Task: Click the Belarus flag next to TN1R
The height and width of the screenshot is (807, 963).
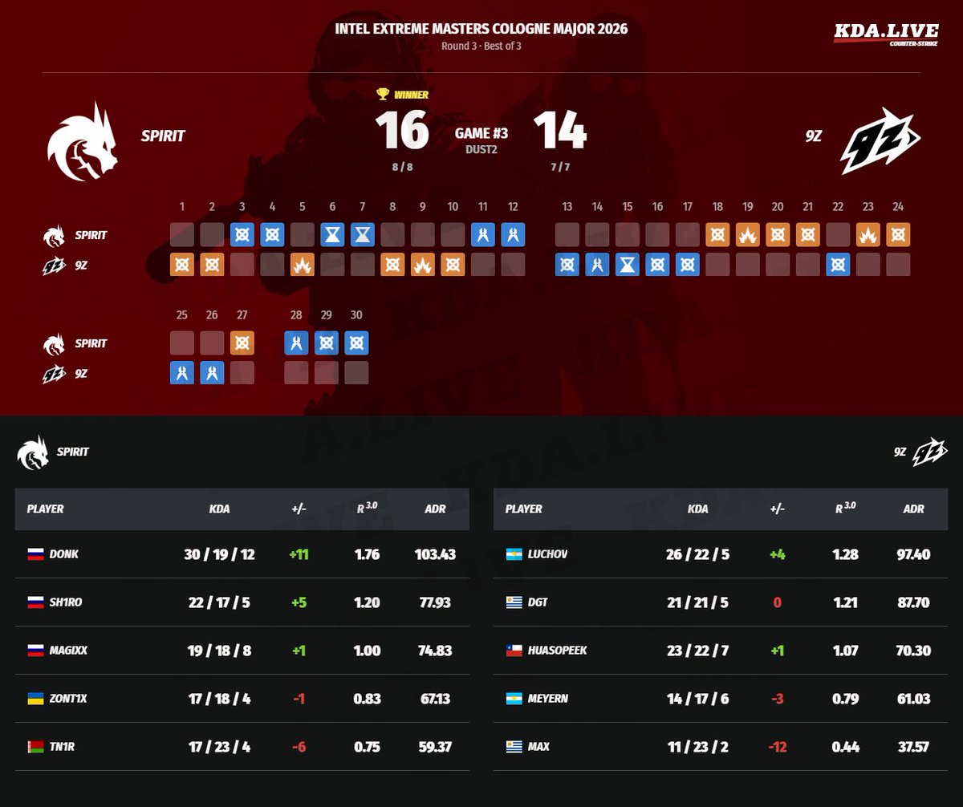Action: [x=35, y=747]
